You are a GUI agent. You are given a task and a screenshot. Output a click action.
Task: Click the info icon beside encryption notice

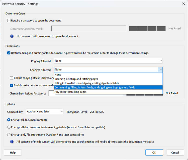(x=12, y=142)
